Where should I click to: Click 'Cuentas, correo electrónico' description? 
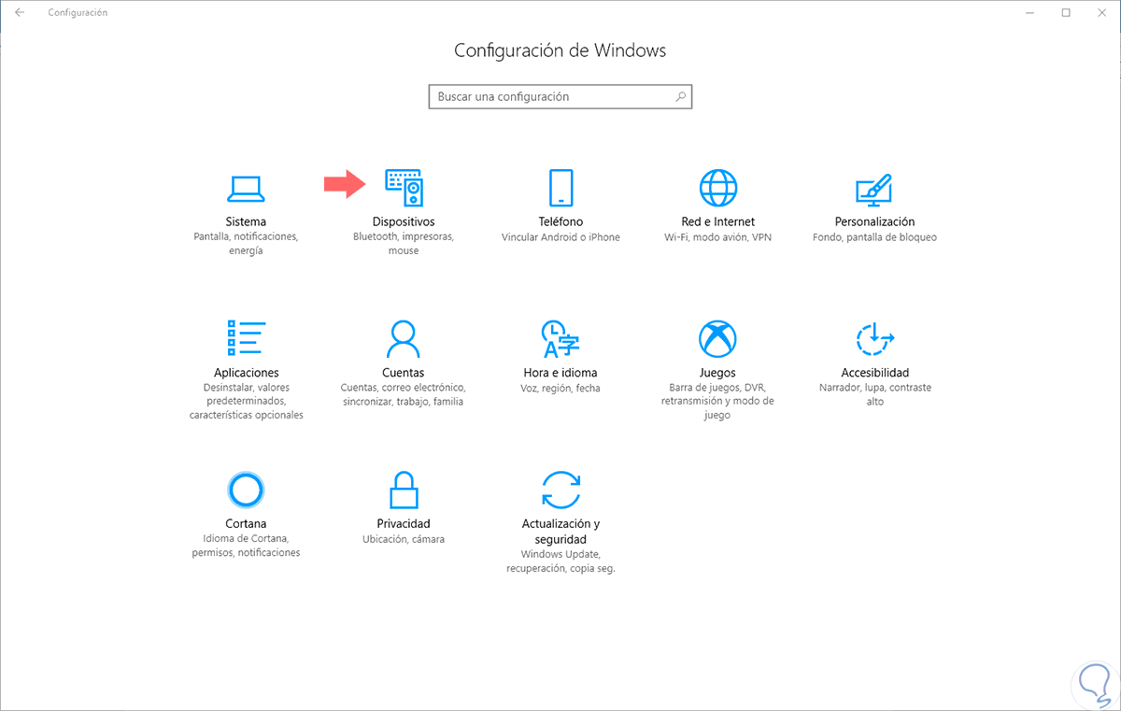[403, 394]
